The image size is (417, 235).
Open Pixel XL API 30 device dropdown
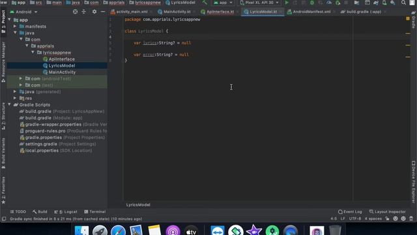coord(259,3)
